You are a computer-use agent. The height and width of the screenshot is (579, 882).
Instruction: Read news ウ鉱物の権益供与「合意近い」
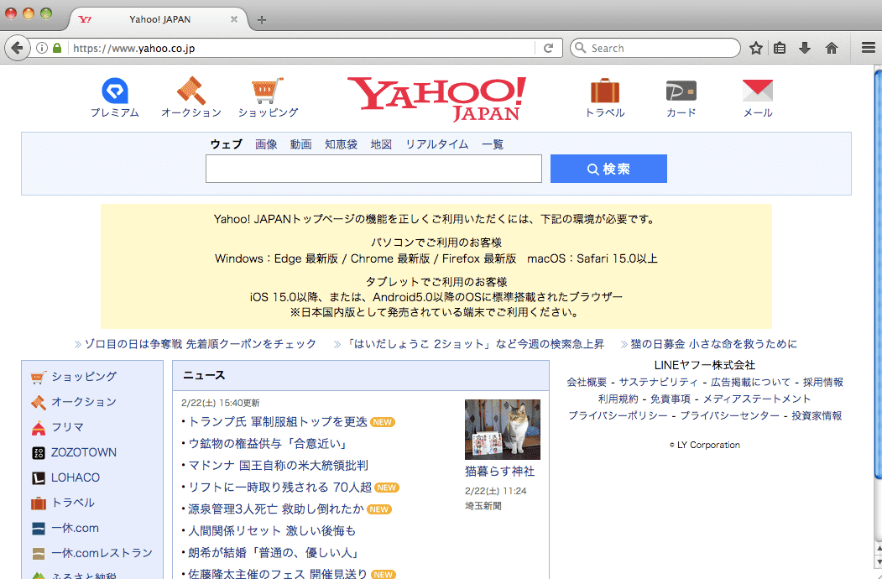[x=267, y=443]
